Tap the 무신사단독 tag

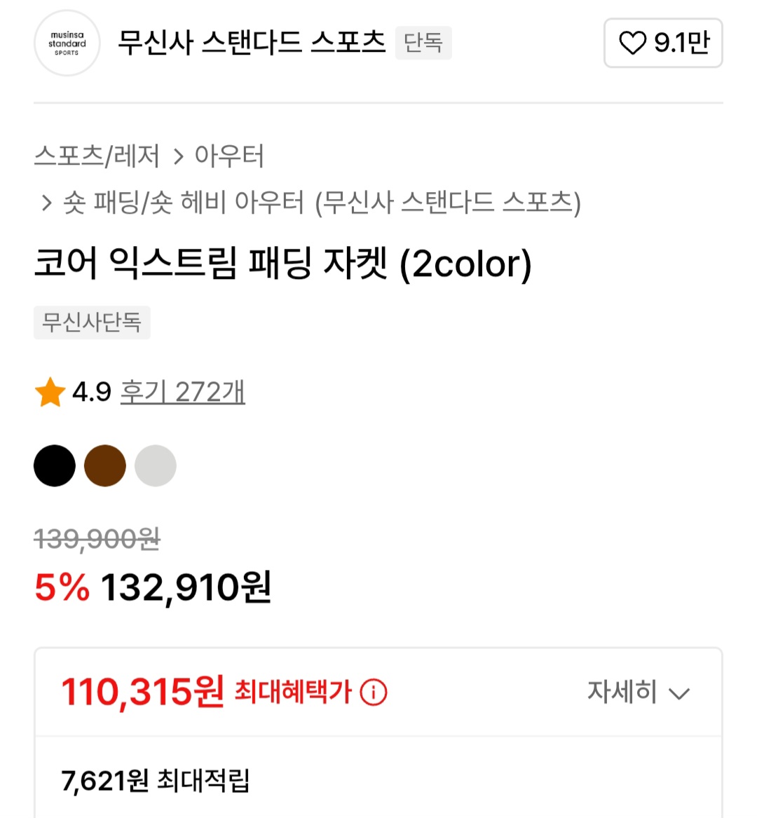92,322
